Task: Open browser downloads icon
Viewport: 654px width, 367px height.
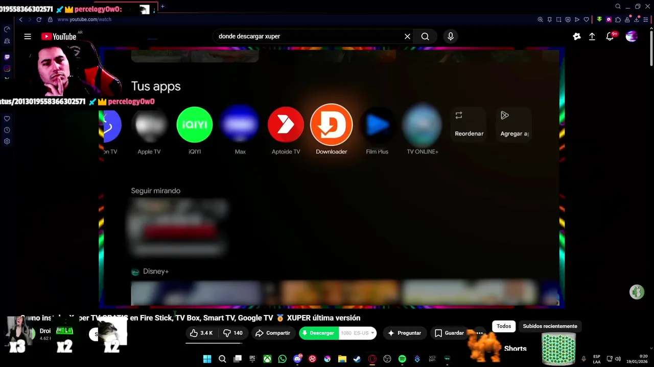Action: pyautogui.click(x=636, y=19)
